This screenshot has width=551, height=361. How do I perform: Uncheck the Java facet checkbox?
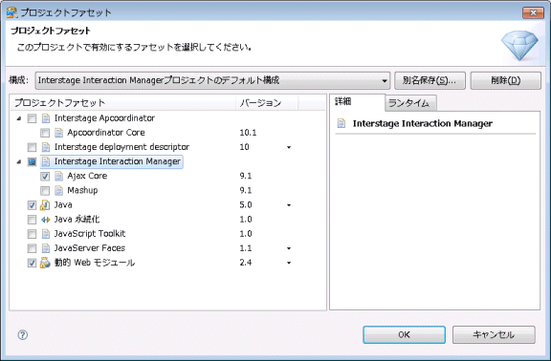32,205
